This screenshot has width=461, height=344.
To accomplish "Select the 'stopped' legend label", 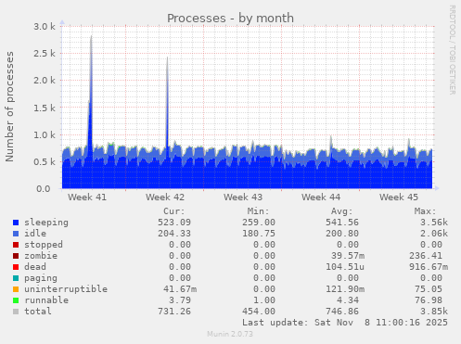I will pos(44,245).
